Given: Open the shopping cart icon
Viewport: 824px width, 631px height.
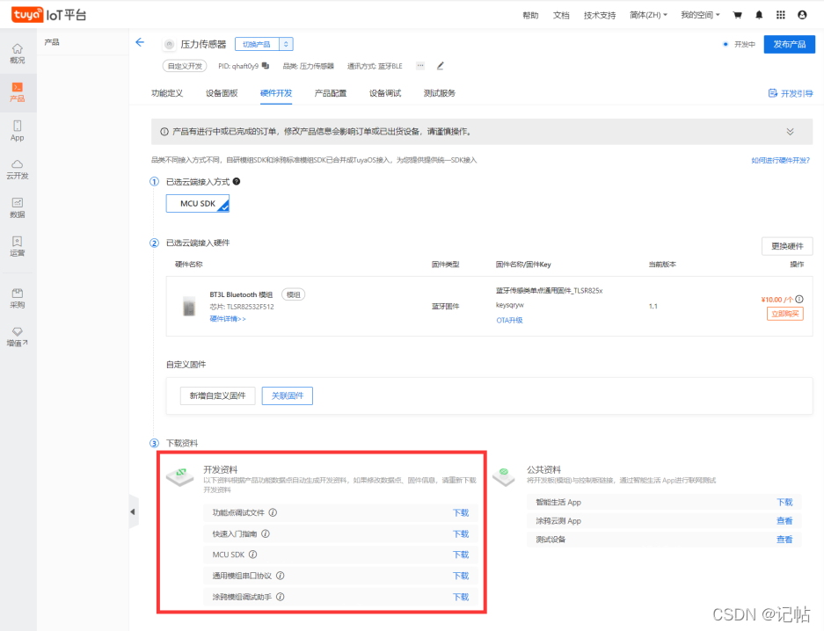Looking at the screenshot, I should pyautogui.click(x=737, y=15).
